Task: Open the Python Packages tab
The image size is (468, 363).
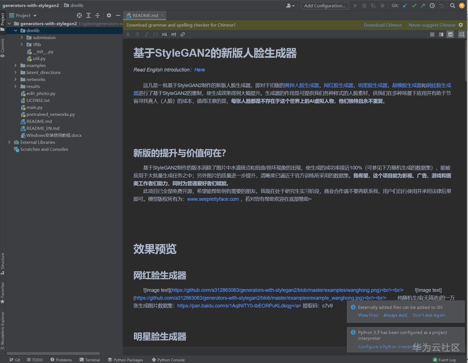Action: pos(125,360)
